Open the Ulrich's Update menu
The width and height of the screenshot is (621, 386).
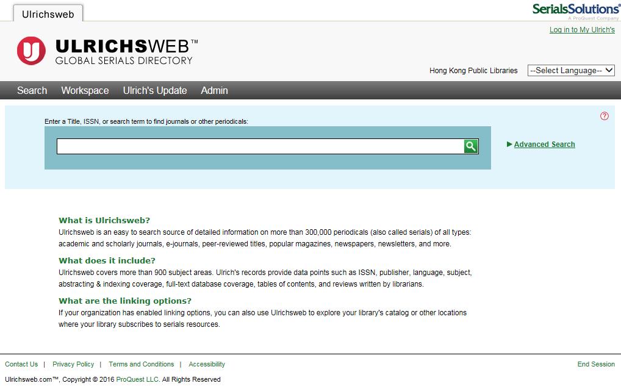155,90
